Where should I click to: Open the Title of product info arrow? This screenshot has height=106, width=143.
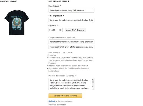tap(64, 16)
